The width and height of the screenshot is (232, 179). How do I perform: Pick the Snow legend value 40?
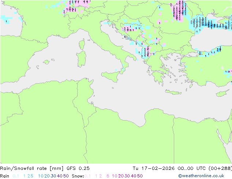click(x=134, y=176)
